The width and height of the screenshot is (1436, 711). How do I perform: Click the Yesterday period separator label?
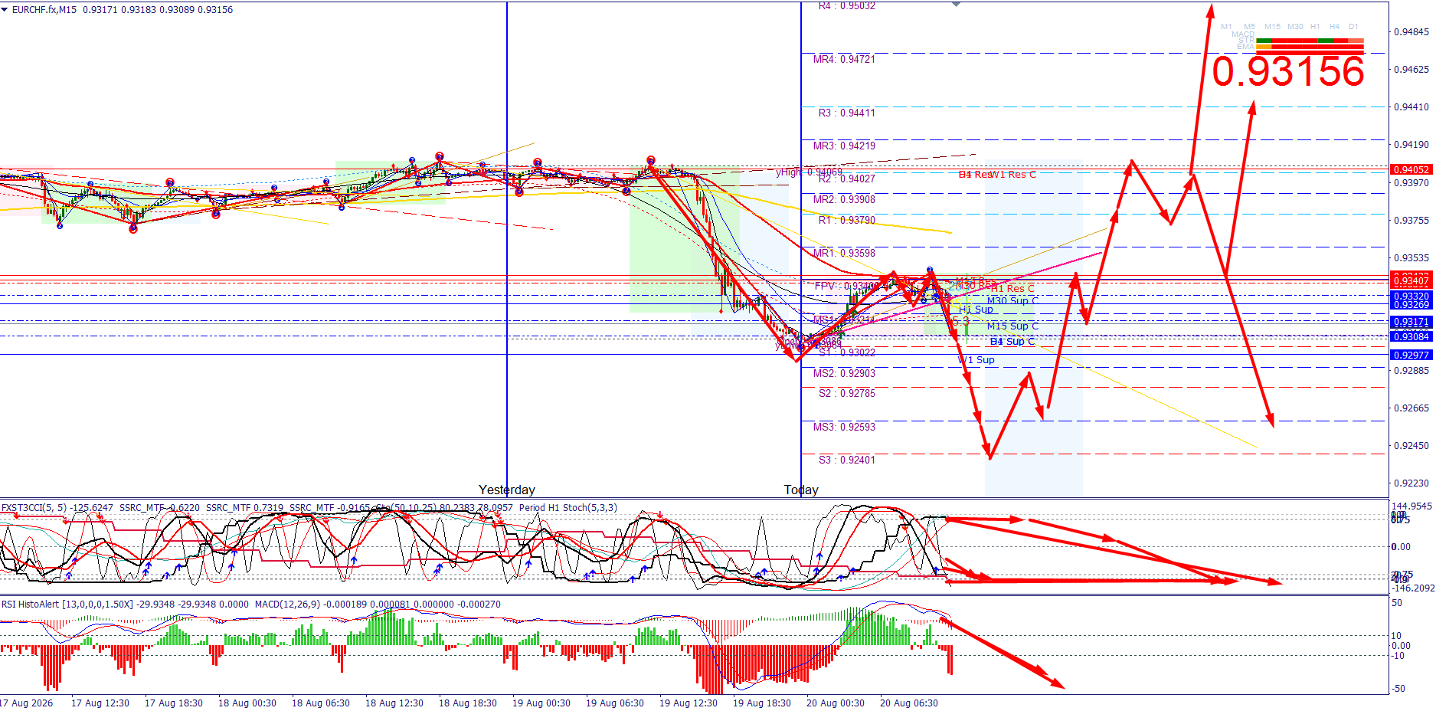tap(507, 490)
